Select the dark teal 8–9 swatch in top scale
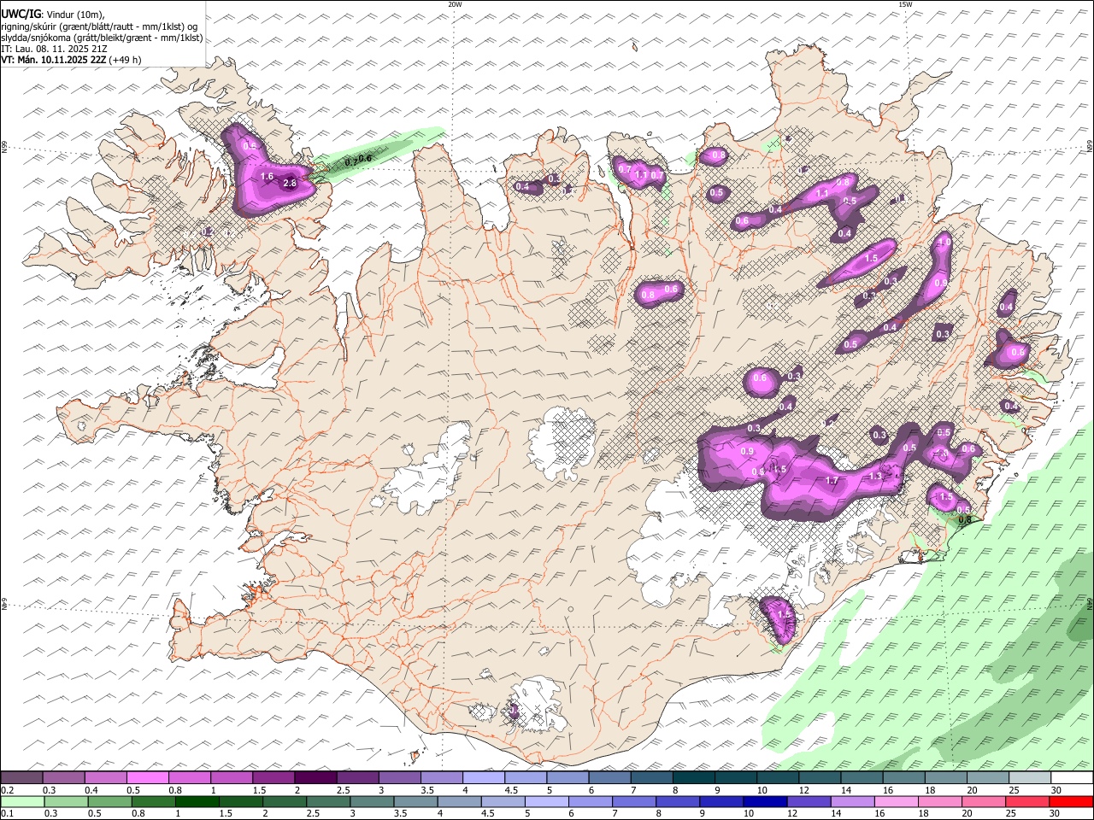This screenshot has height=820, width=1094. pos(693,777)
